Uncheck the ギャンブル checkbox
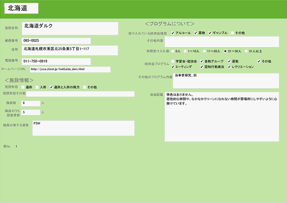 [x=210, y=33]
